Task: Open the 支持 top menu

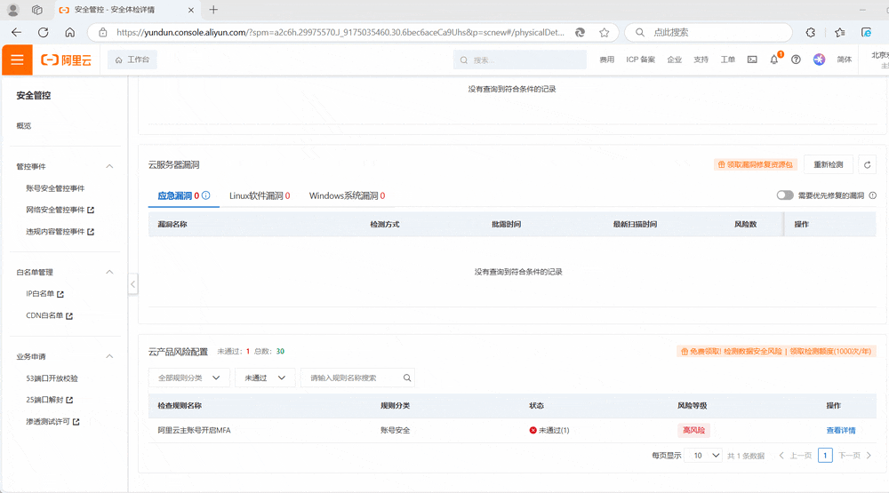Action: pyautogui.click(x=701, y=60)
